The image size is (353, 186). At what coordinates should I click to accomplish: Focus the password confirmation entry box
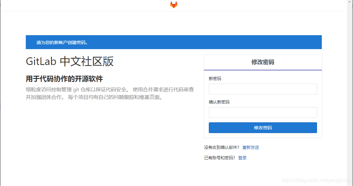click(x=263, y=112)
